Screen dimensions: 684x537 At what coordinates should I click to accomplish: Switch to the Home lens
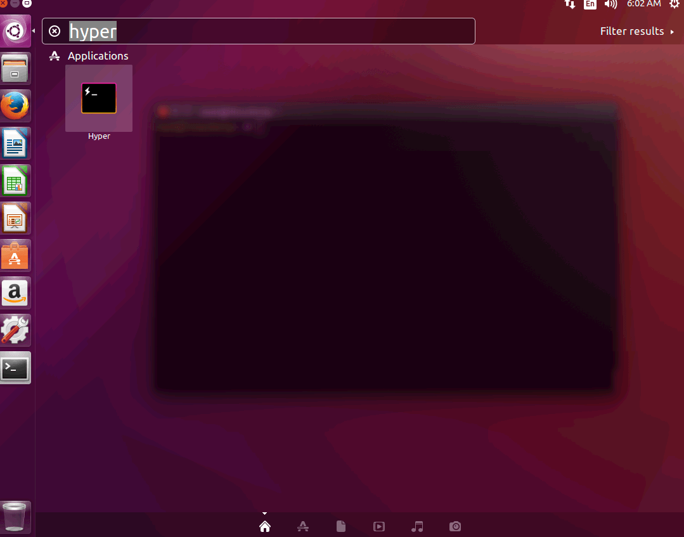[x=265, y=526]
